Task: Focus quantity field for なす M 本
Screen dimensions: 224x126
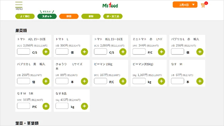Action: [x=178, y=81]
